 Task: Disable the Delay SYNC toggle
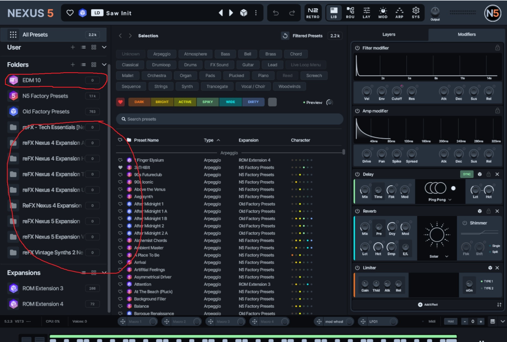point(467,174)
